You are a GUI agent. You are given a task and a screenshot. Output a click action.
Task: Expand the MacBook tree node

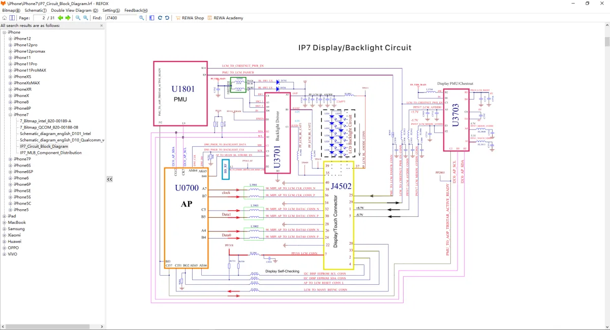tap(4, 222)
